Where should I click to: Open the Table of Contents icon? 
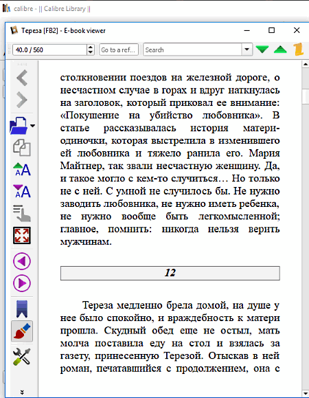(x=22, y=214)
